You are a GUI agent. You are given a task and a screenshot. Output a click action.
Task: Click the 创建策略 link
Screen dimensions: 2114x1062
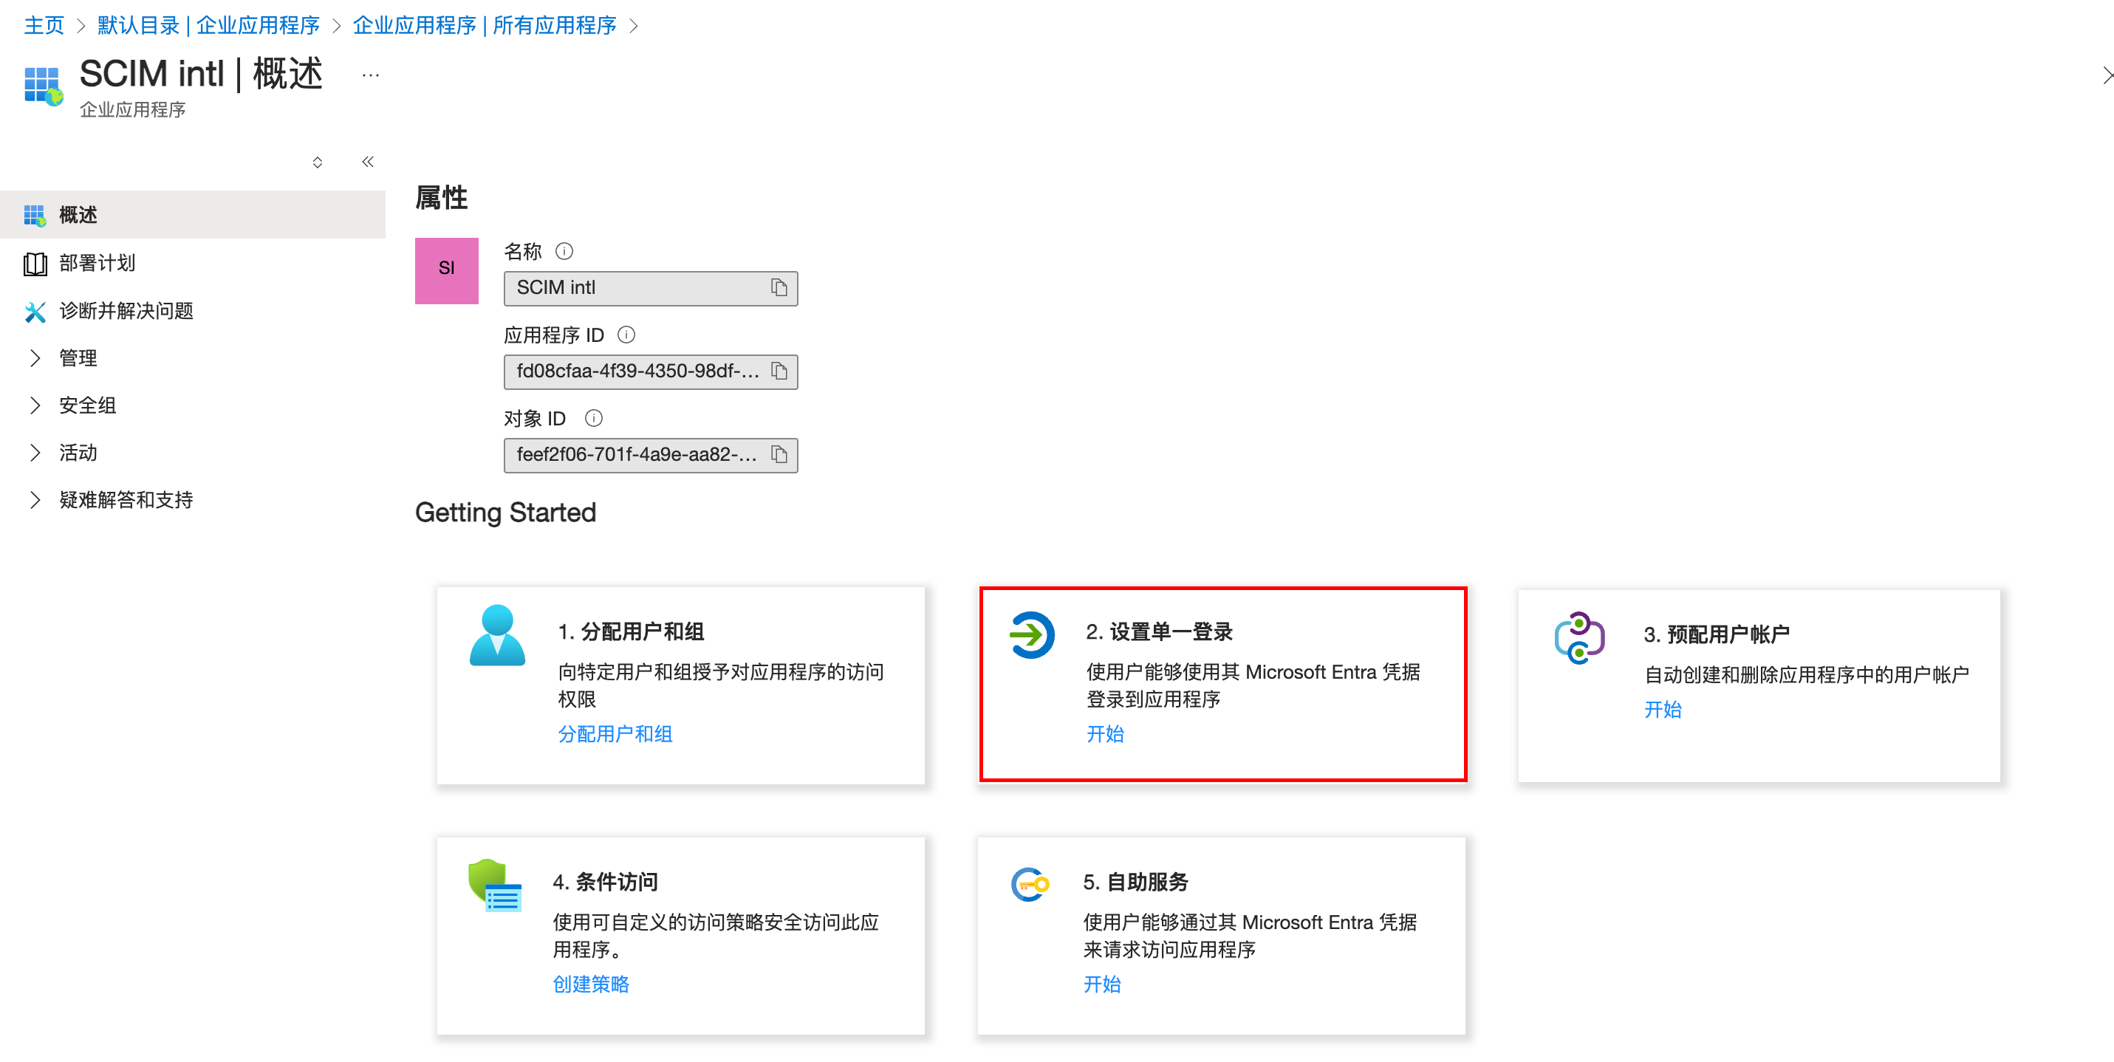[590, 984]
